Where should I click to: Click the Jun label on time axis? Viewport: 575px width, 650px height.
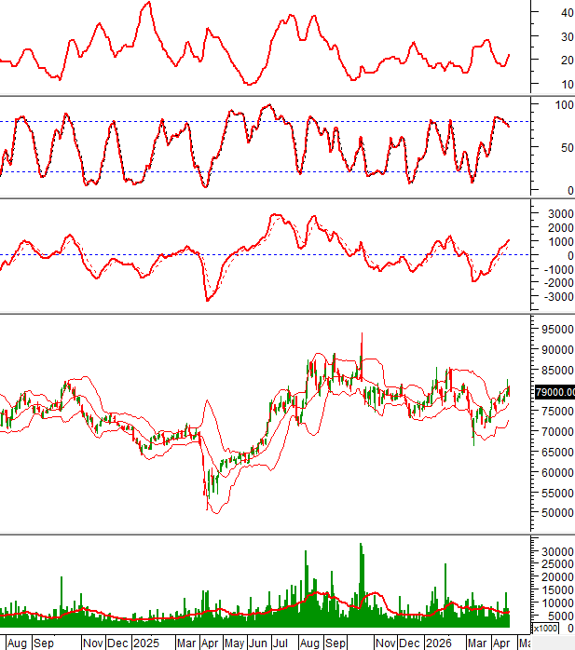point(257,643)
